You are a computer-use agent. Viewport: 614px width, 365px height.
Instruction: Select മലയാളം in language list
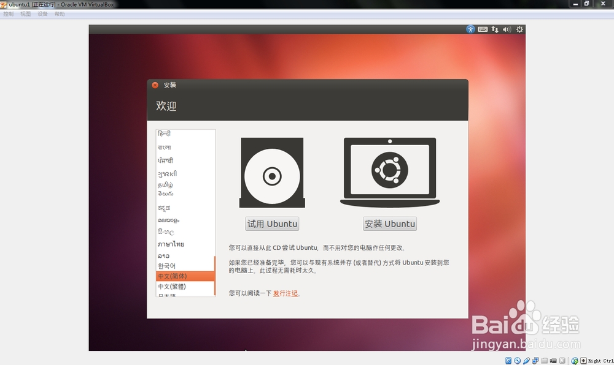coord(185,220)
